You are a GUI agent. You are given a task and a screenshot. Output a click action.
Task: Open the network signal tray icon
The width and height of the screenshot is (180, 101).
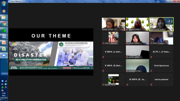click(x=6, y=81)
